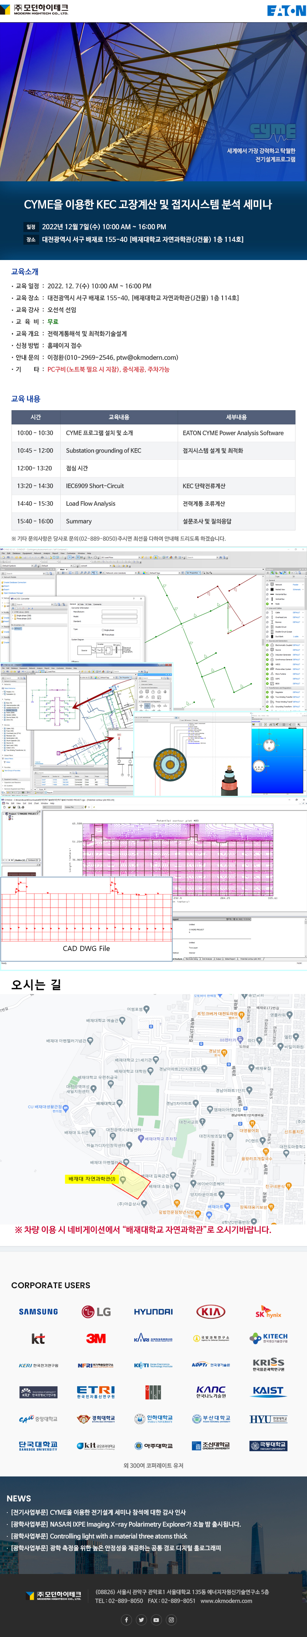The width and height of the screenshot is (307, 1637).
Task: Open the Instagram icon in the footer
Action: [171, 1620]
